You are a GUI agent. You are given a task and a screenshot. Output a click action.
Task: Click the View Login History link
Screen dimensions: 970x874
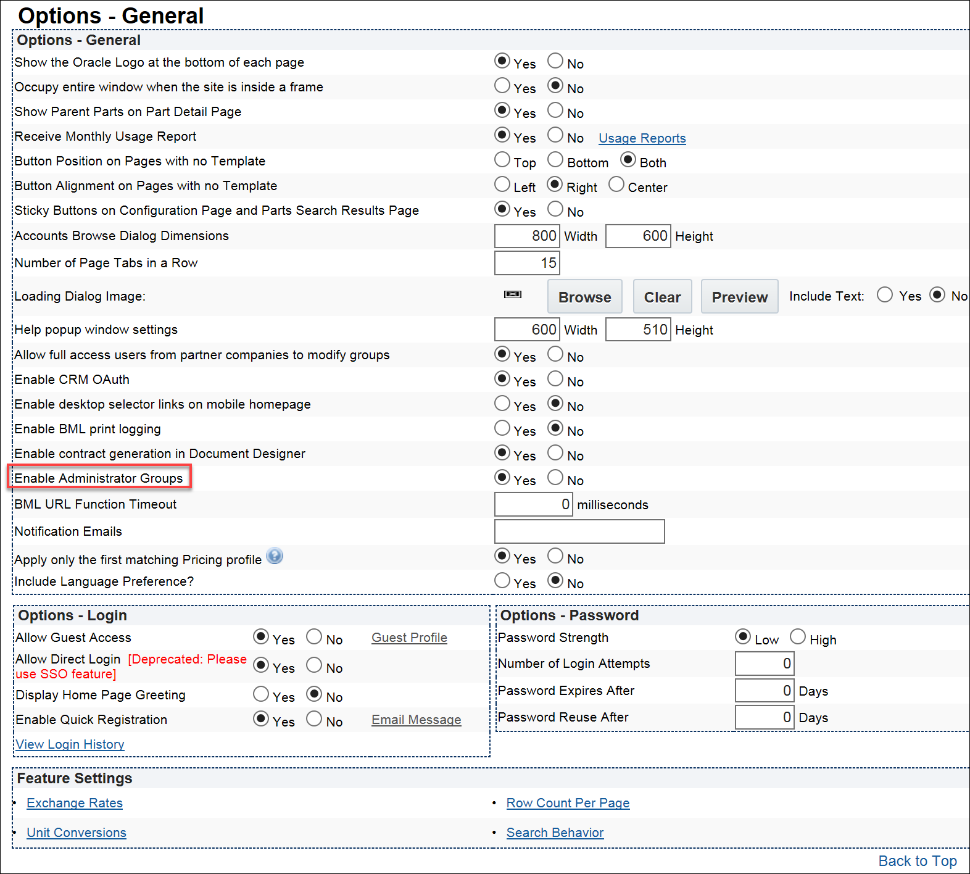click(70, 744)
